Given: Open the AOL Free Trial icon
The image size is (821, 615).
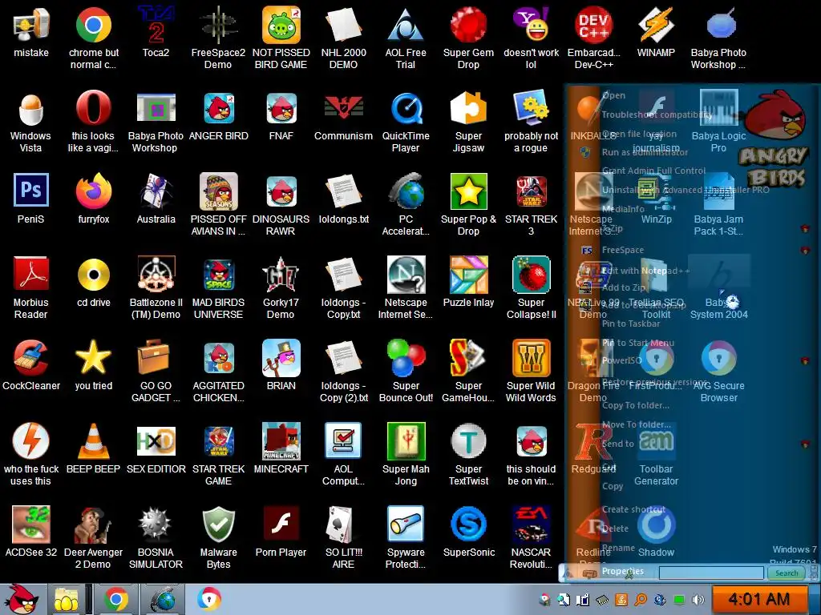Looking at the screenshot, I should tap(406, 25).
